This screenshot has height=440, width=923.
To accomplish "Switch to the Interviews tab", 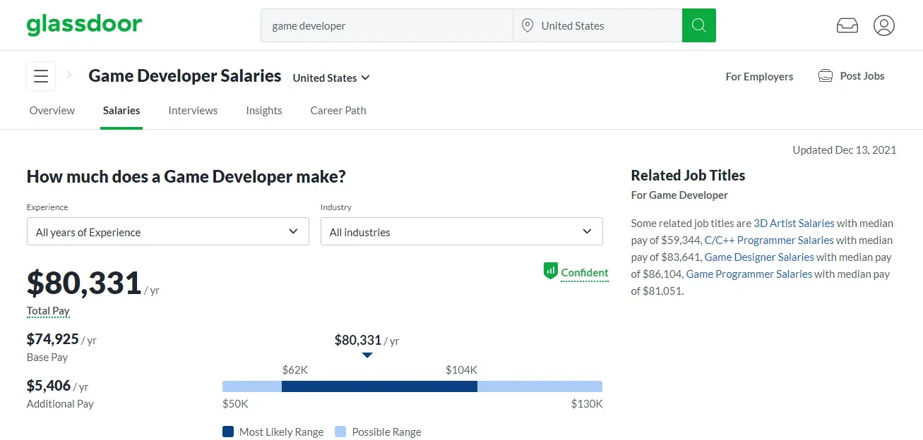I will point(193,111).
